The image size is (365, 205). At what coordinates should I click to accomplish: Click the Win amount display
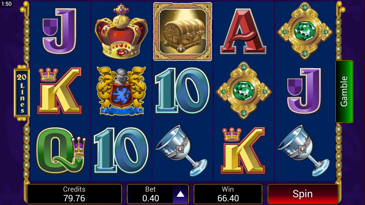228,194
